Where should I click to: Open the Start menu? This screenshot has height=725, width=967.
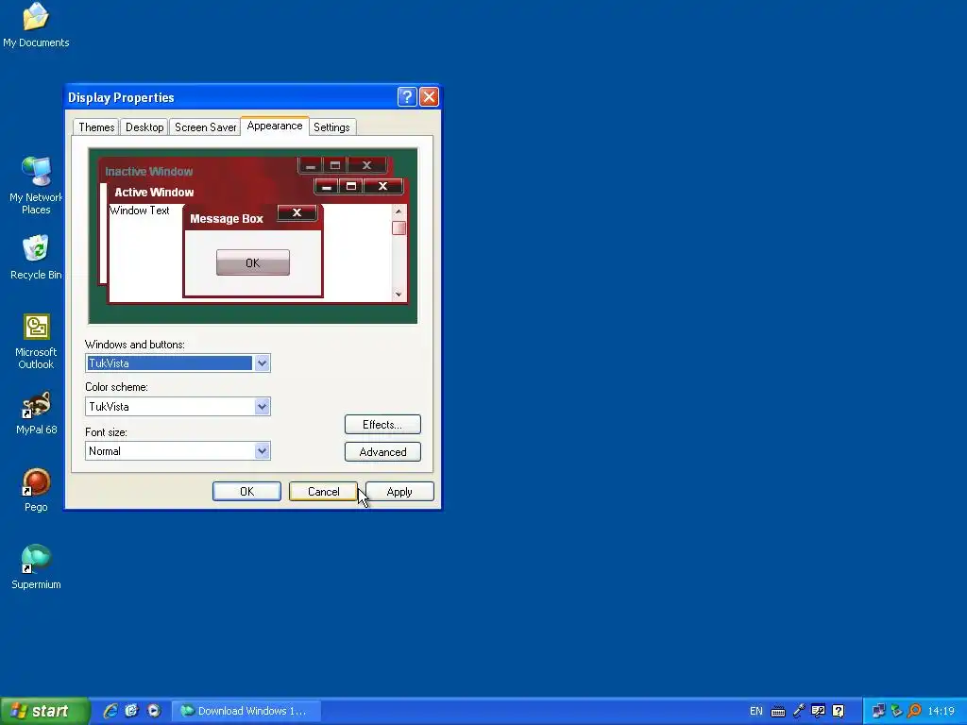(x=43, y=711)
